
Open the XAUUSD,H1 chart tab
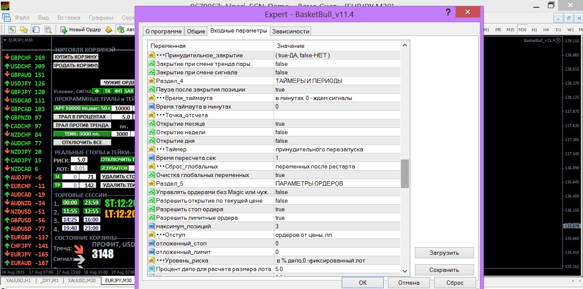(x=18, y=280)
